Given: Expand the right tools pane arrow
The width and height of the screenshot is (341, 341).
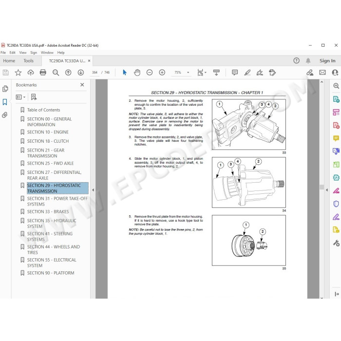Looking at the screenshot, I should coord(337,294).
